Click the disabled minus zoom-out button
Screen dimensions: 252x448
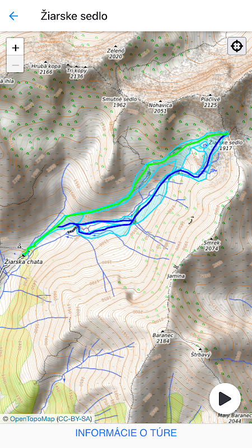pyautogui.click(x=15, y=64)
